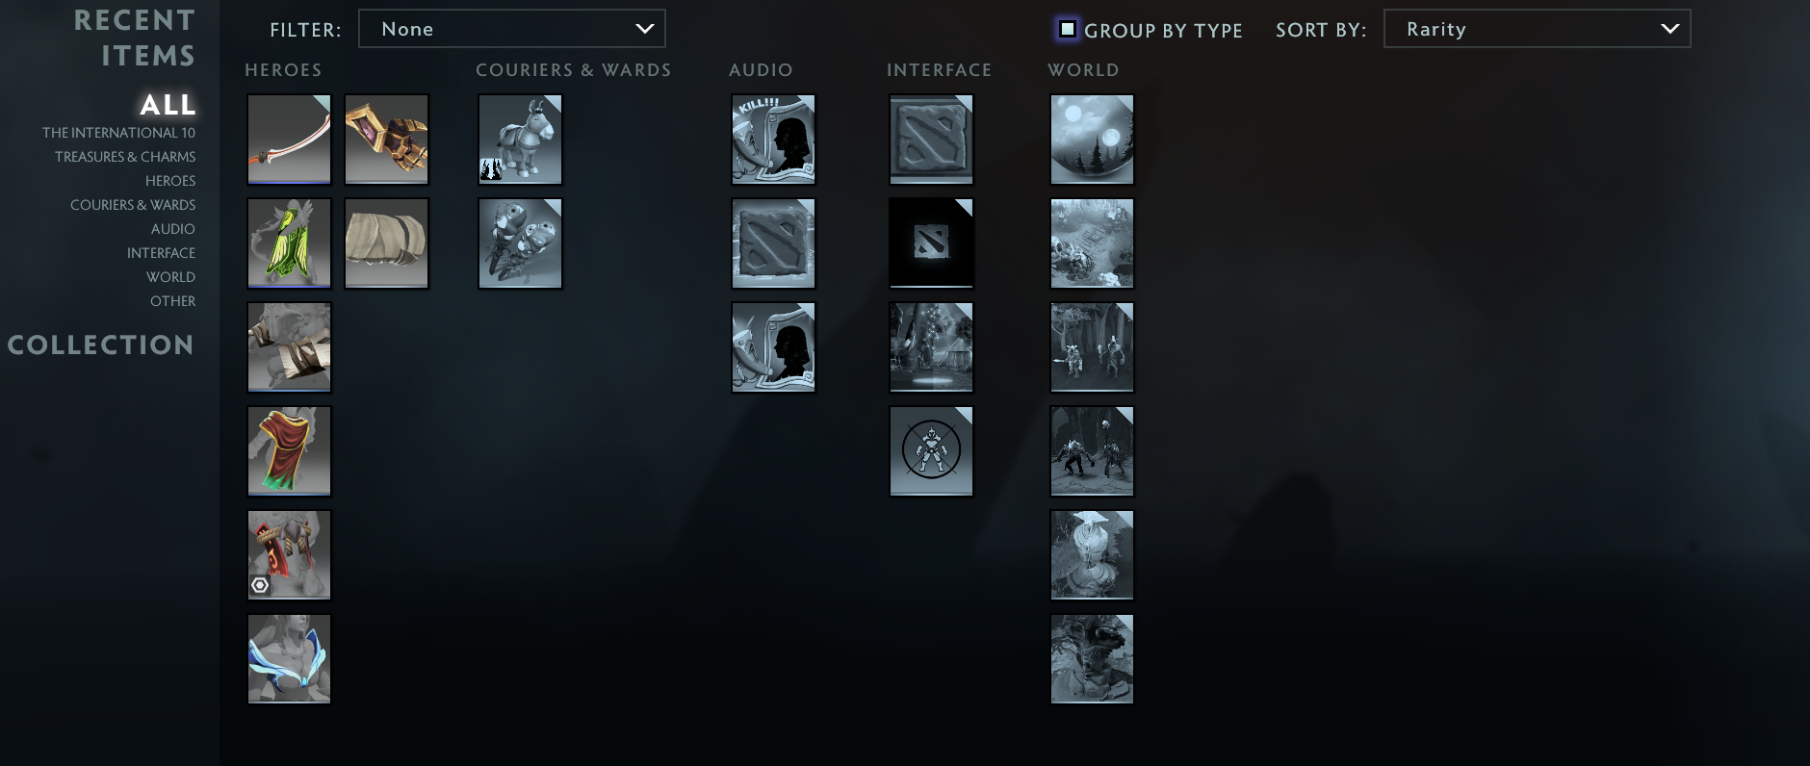Select the Couriers & Wards sidebar category
Image resolution: width=1810 pixels, height=766 pixels.
[133, 205]
